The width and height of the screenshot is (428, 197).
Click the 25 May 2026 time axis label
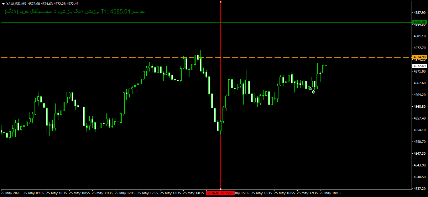pyautogui.click(x=11, y=193)
